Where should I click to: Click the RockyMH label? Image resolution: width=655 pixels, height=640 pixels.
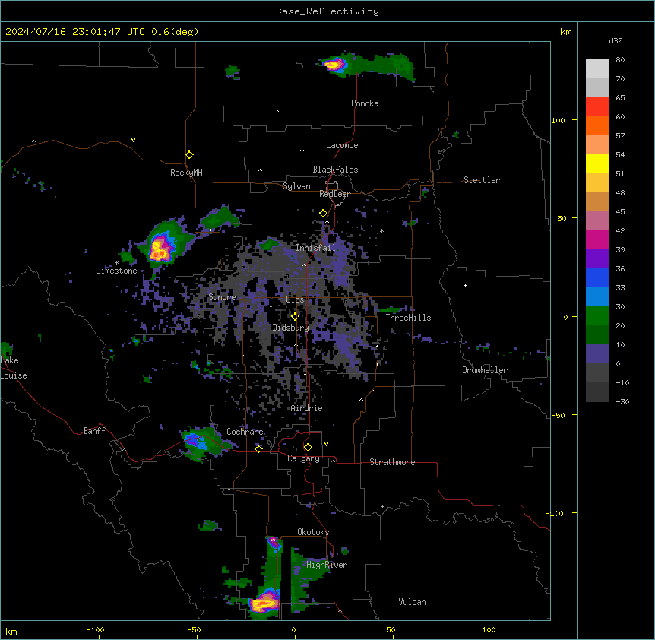click(x=186, y=172)
